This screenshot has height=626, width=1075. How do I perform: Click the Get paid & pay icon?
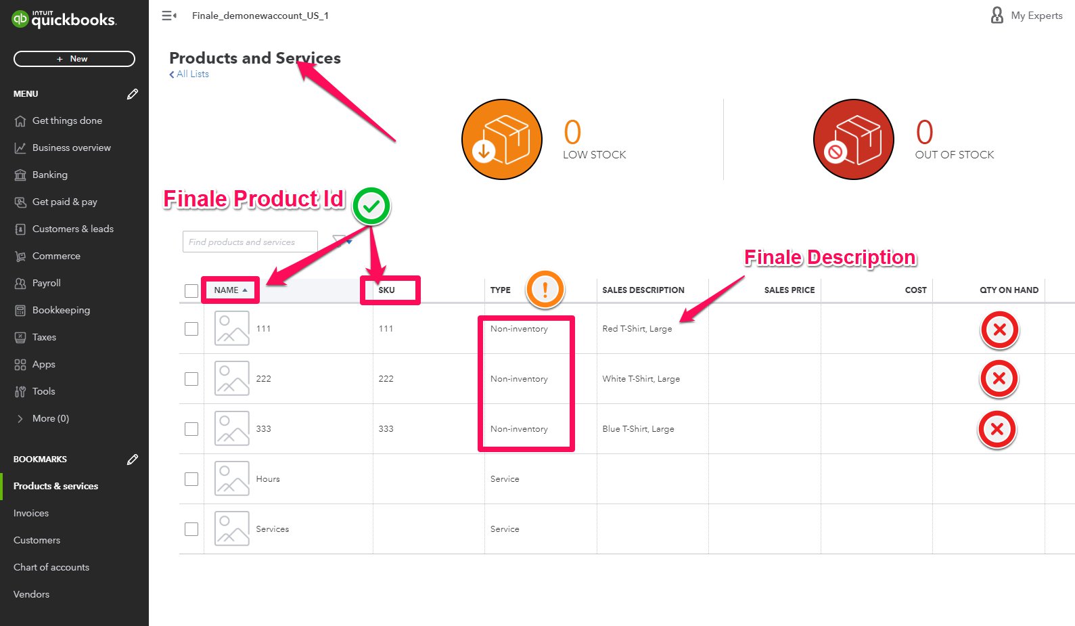click(20, 202)
